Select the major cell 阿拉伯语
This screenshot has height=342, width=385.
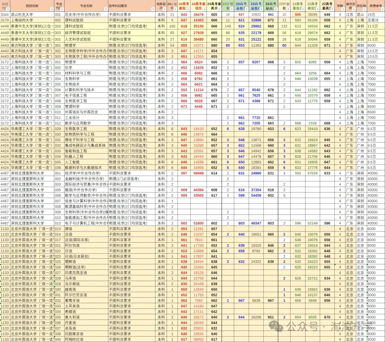86,245
